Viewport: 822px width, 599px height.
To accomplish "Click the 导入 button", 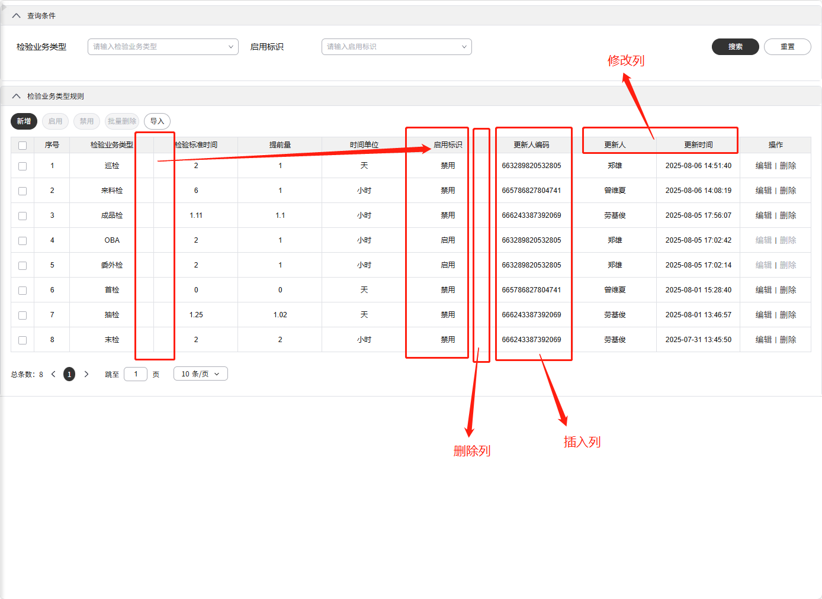I will 157,121.
